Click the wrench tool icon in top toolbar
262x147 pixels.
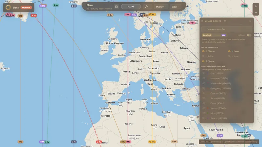pos(146,7)
